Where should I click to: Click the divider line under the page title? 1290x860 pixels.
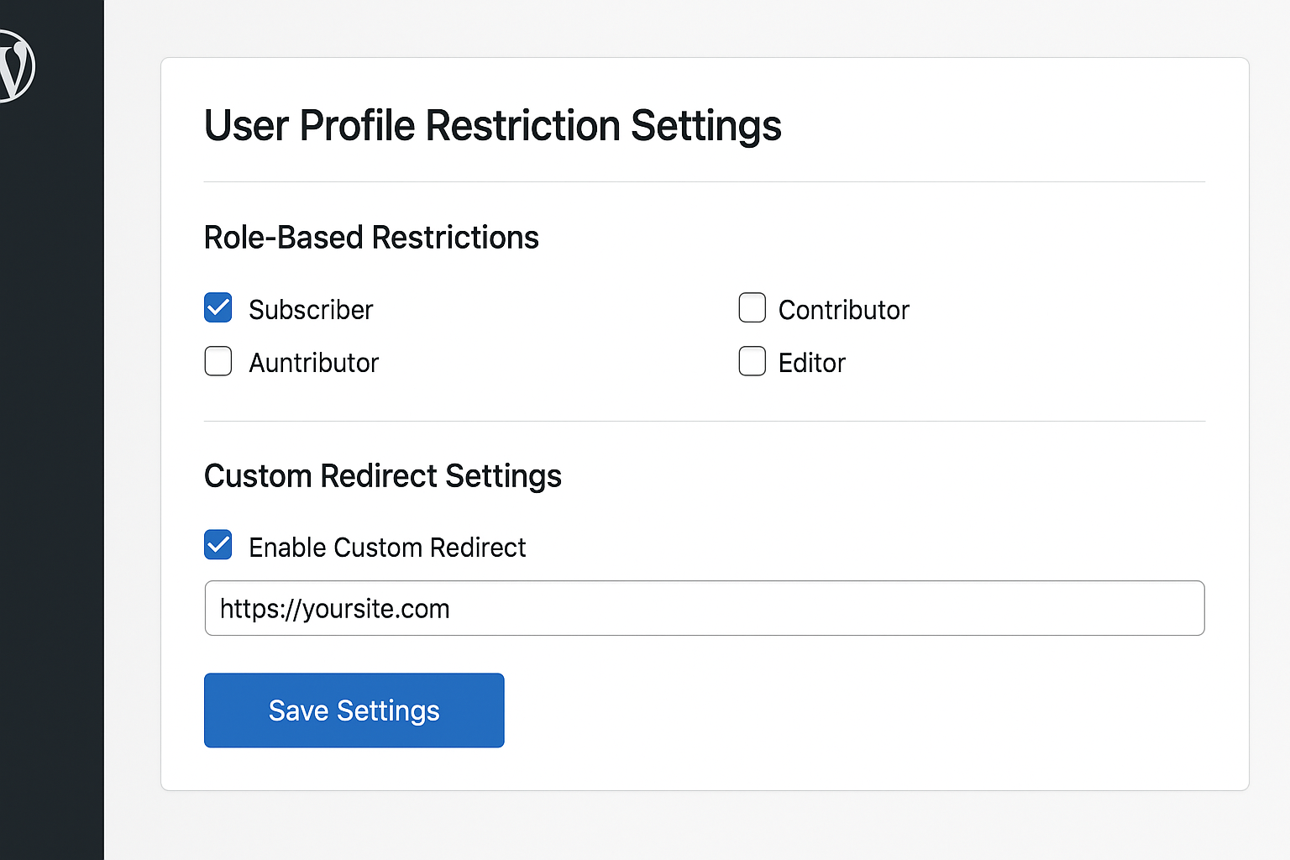click(704, 181)
